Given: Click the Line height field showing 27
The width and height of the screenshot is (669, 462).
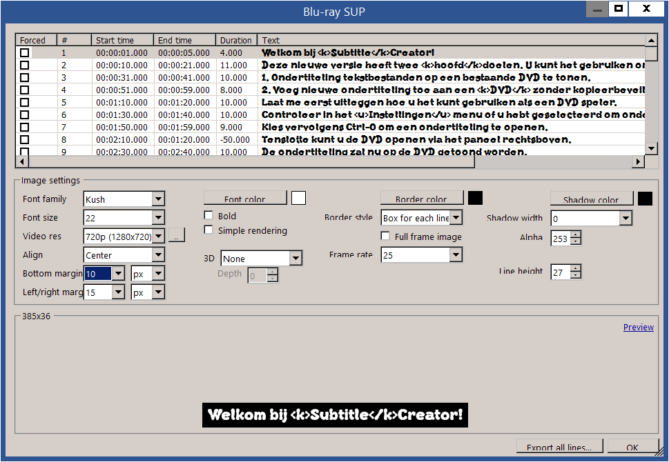Looking at the screenshot, I should [561, 272].
